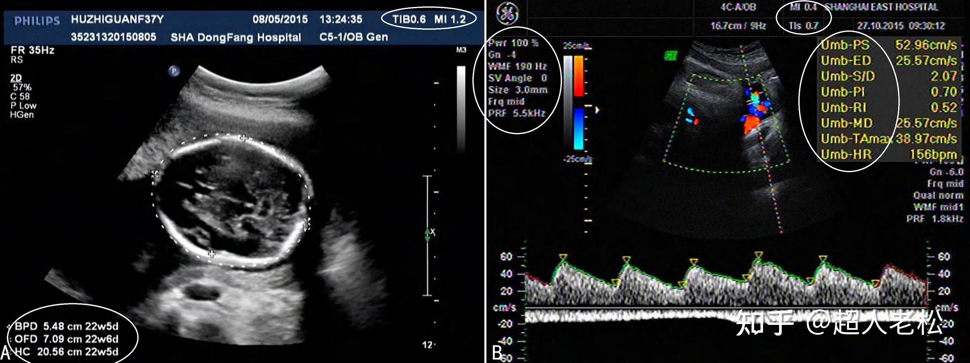
Task: Click the green GE probe orientation marker
Action: (x=671, y=56)
